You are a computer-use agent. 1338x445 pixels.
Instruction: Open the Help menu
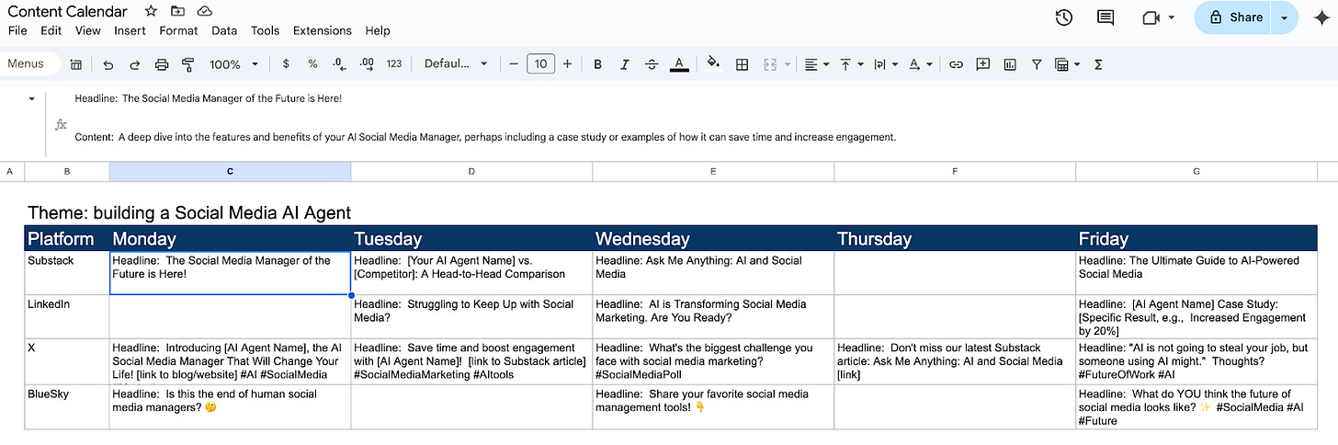(x=378, y=30)
